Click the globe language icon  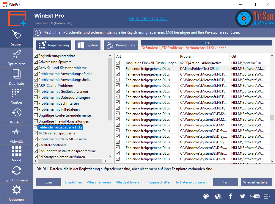pyautogui.click(x=218, y=196)
